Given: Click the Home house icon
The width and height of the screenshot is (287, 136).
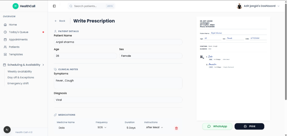Looking at the screenshot, I should pos(5,25).
